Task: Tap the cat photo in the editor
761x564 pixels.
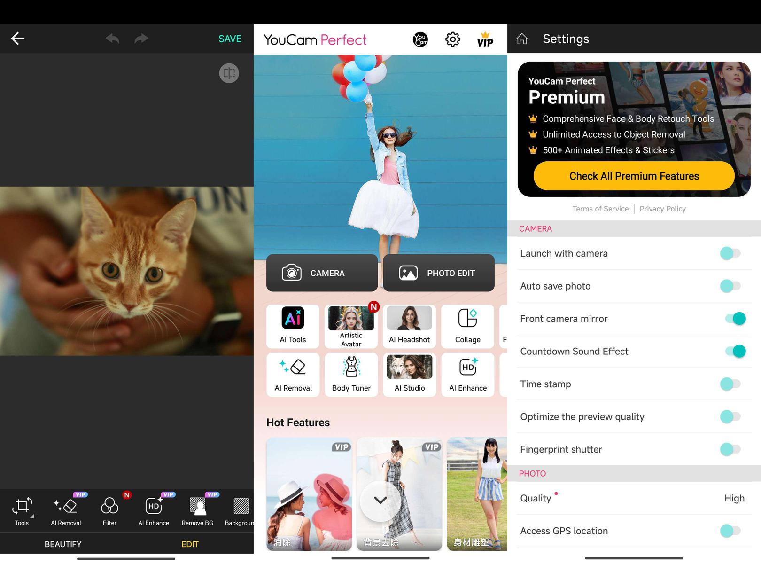Action: [x=127, y=271]
